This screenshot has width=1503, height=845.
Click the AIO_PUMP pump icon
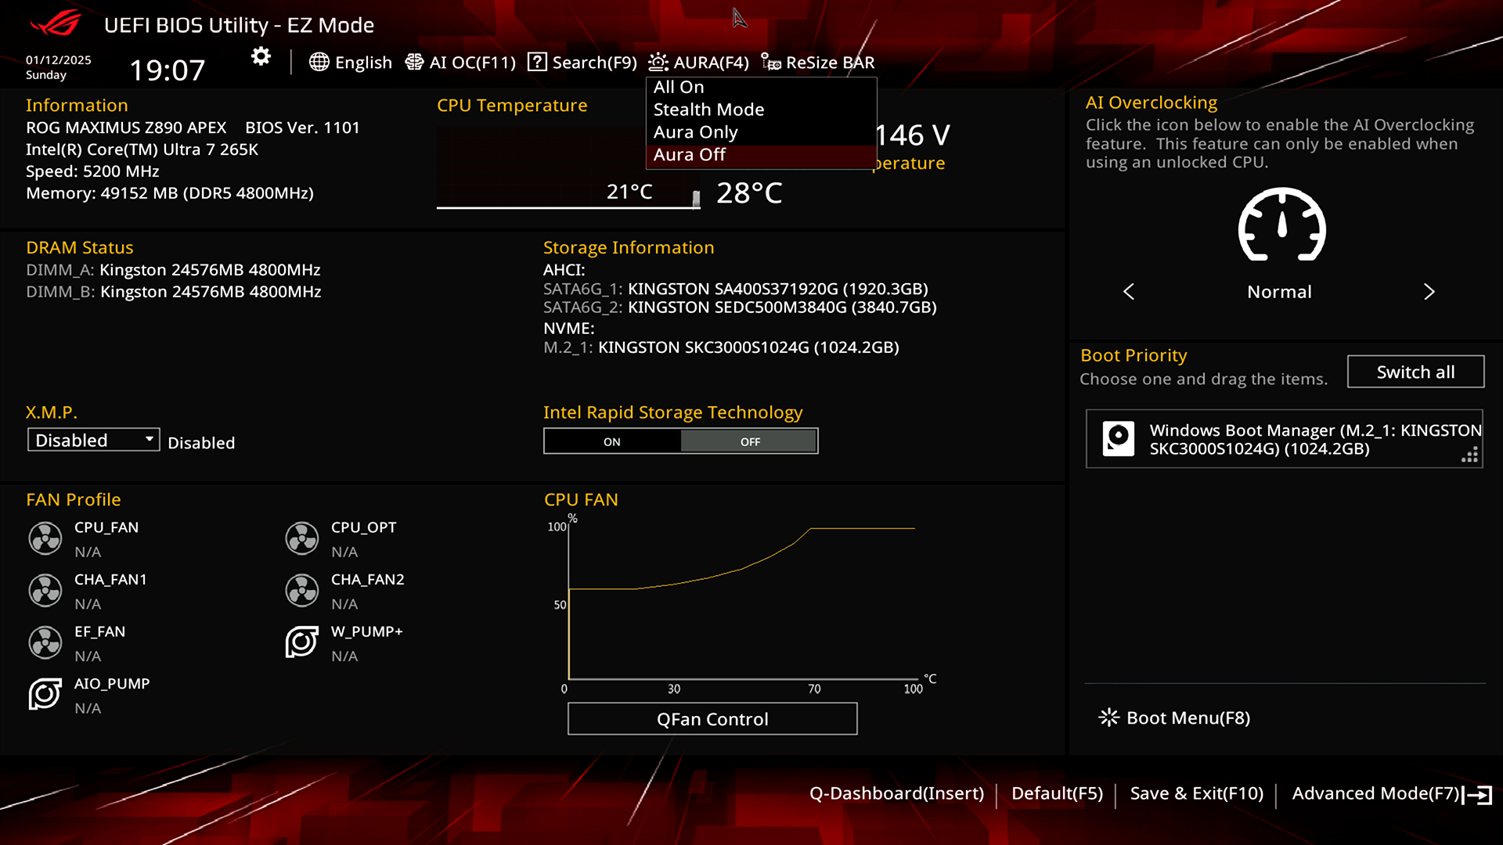click(45, 694)
